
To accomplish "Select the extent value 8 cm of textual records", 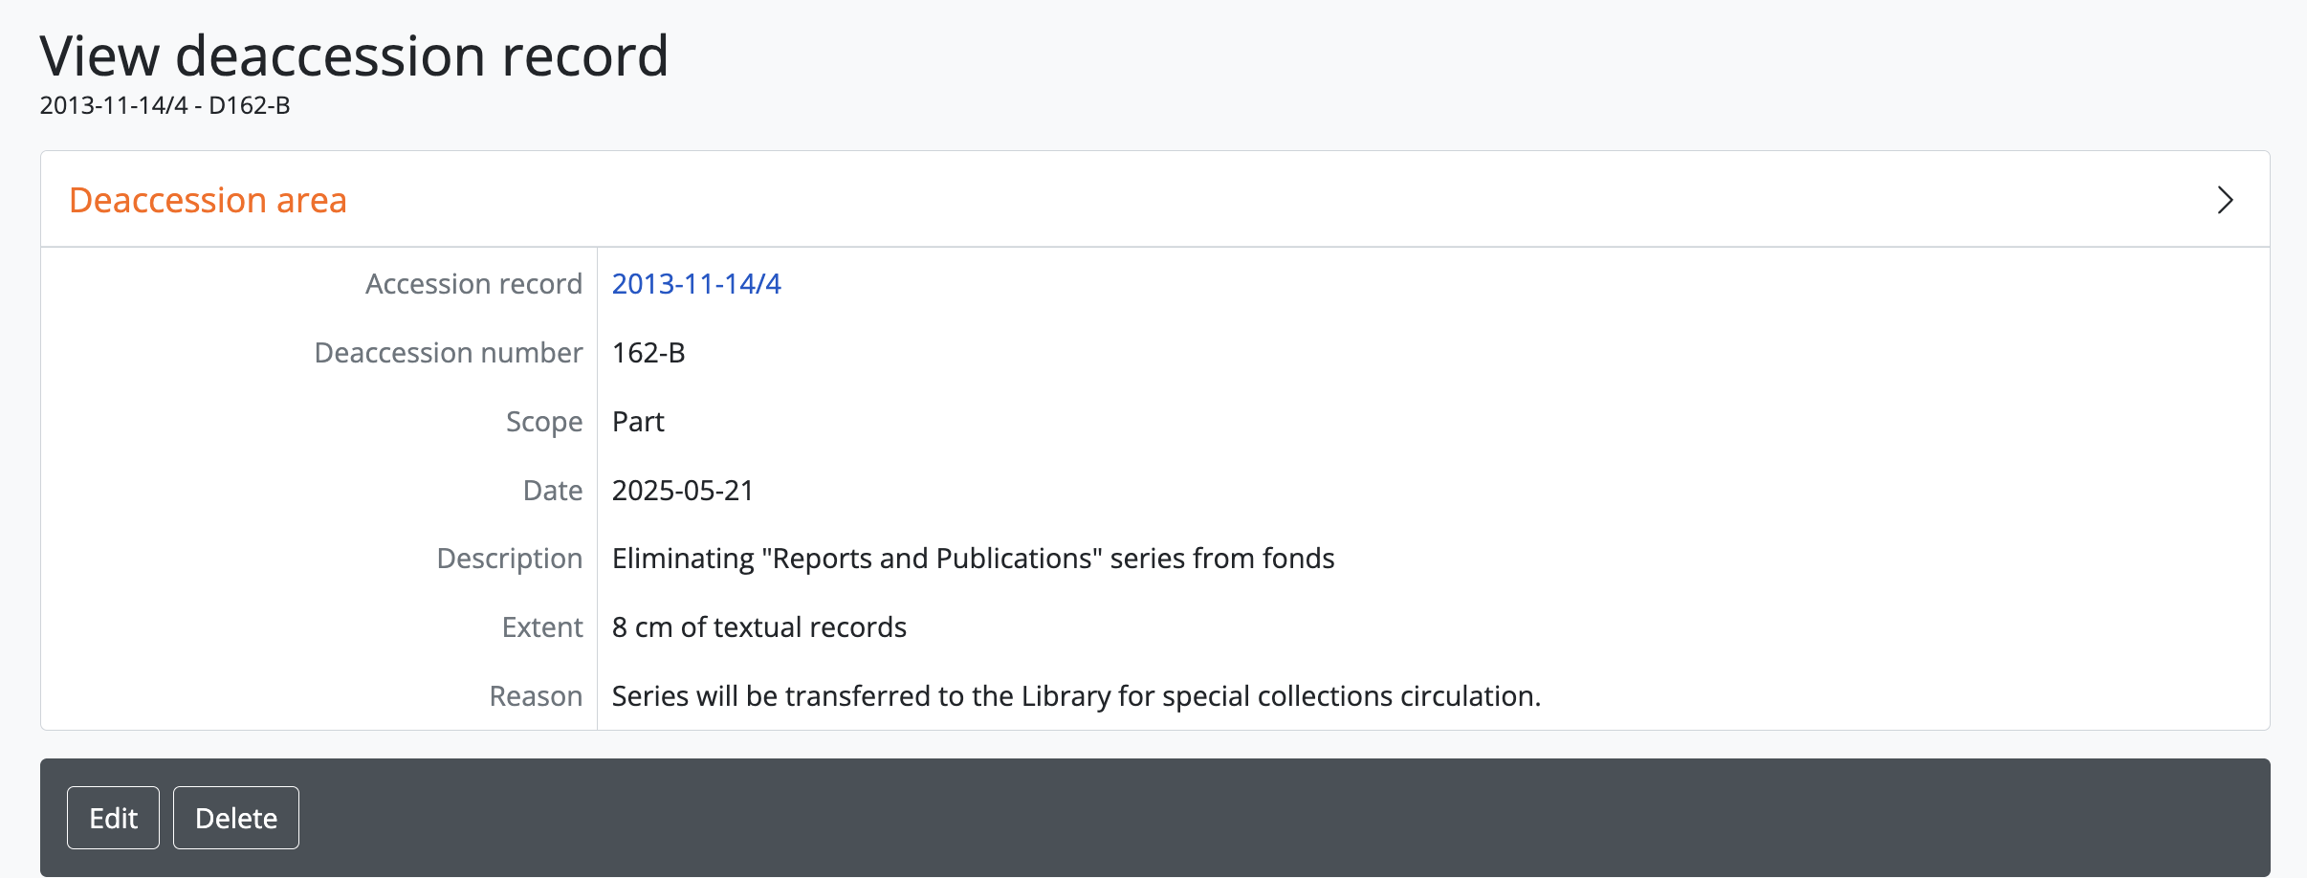I will click(x=758, y=627).
